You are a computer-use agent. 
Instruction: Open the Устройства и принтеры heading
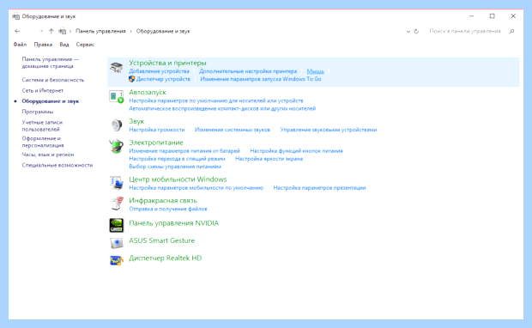(167, 63)
